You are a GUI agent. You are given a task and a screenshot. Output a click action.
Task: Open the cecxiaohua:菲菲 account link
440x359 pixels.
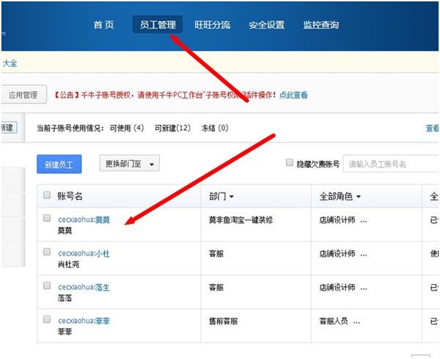tap(84, 321)
